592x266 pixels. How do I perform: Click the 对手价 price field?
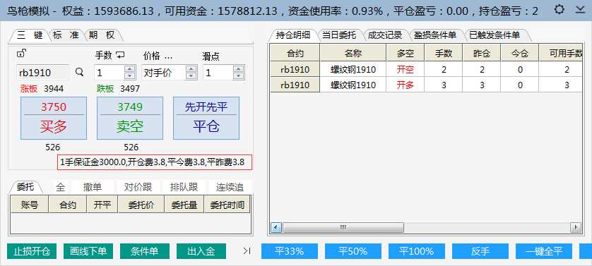click(163, 73)
